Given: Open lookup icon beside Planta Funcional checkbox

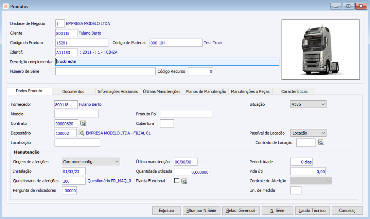Looking at the screenshot, I should (x=184, y=181).
